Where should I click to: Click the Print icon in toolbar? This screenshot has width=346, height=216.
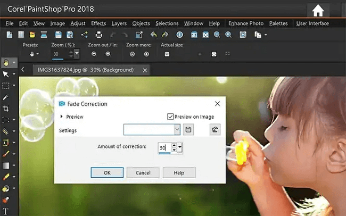coord(98,35)
